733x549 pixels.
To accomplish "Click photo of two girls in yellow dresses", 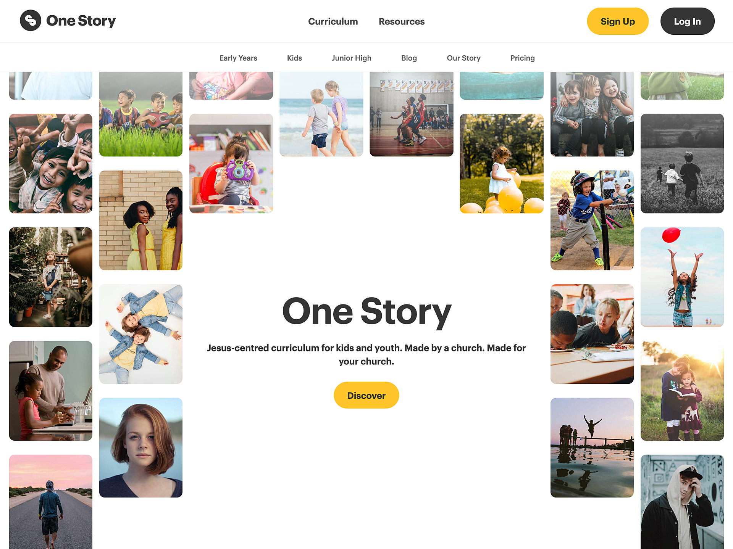I will [x=140, y=220].
